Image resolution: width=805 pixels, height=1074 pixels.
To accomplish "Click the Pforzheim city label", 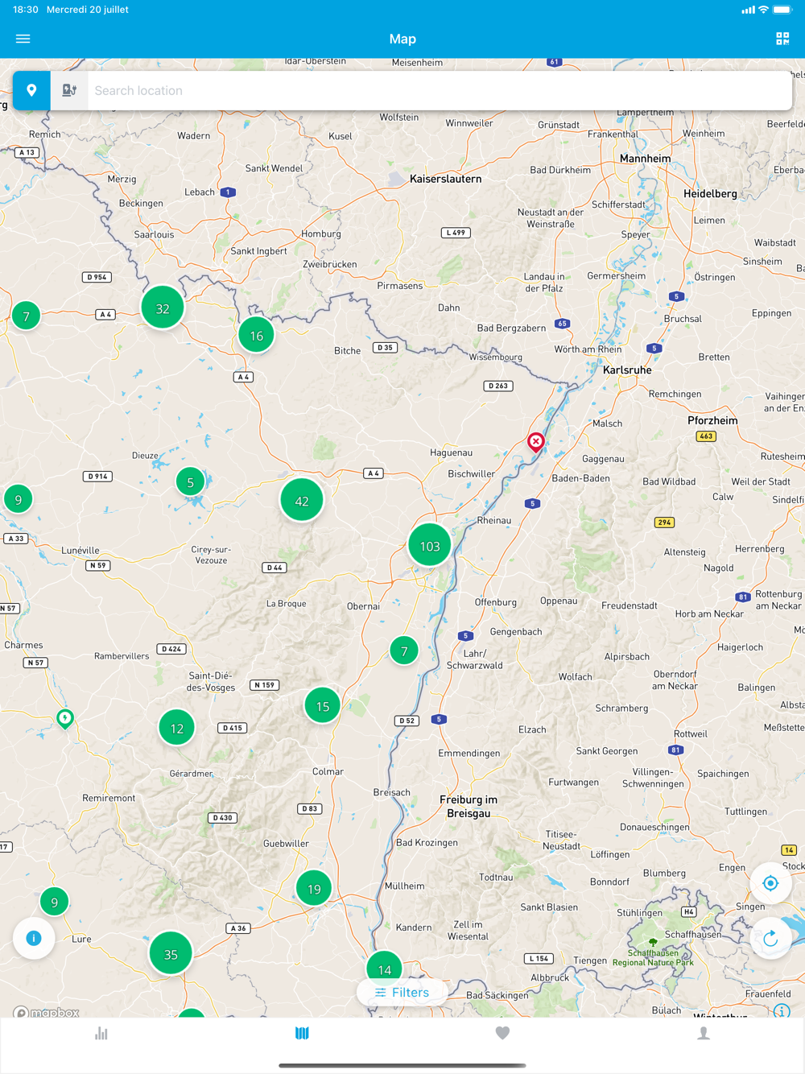I will [x=712, y=420].
